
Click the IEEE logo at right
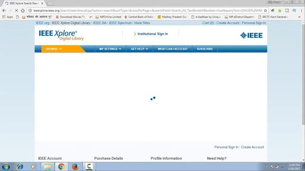[x=251, y=35]
